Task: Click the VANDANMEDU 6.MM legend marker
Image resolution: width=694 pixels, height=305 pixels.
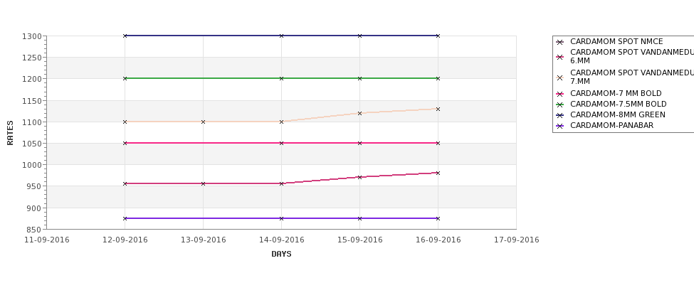Action: coord(560,57)
